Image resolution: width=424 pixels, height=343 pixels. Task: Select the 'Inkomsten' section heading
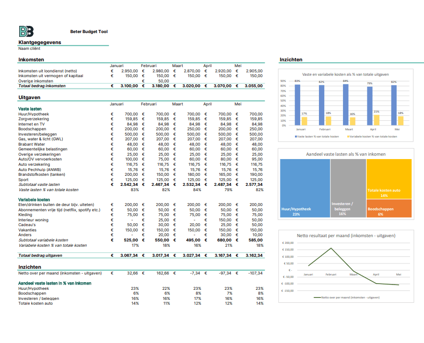point(31,60)
